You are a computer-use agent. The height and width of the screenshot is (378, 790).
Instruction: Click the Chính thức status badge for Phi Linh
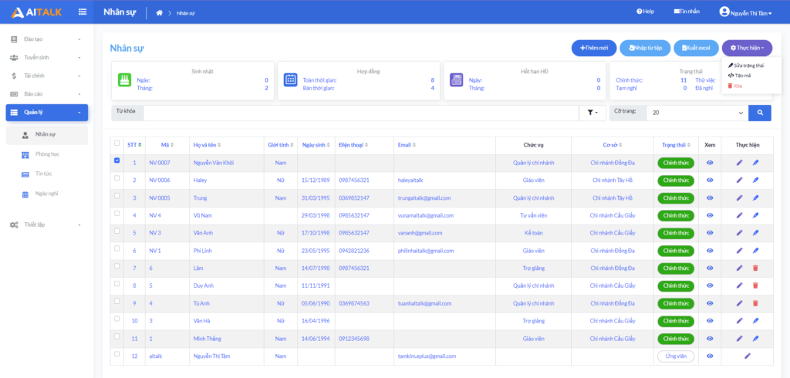tap(676, 251)
